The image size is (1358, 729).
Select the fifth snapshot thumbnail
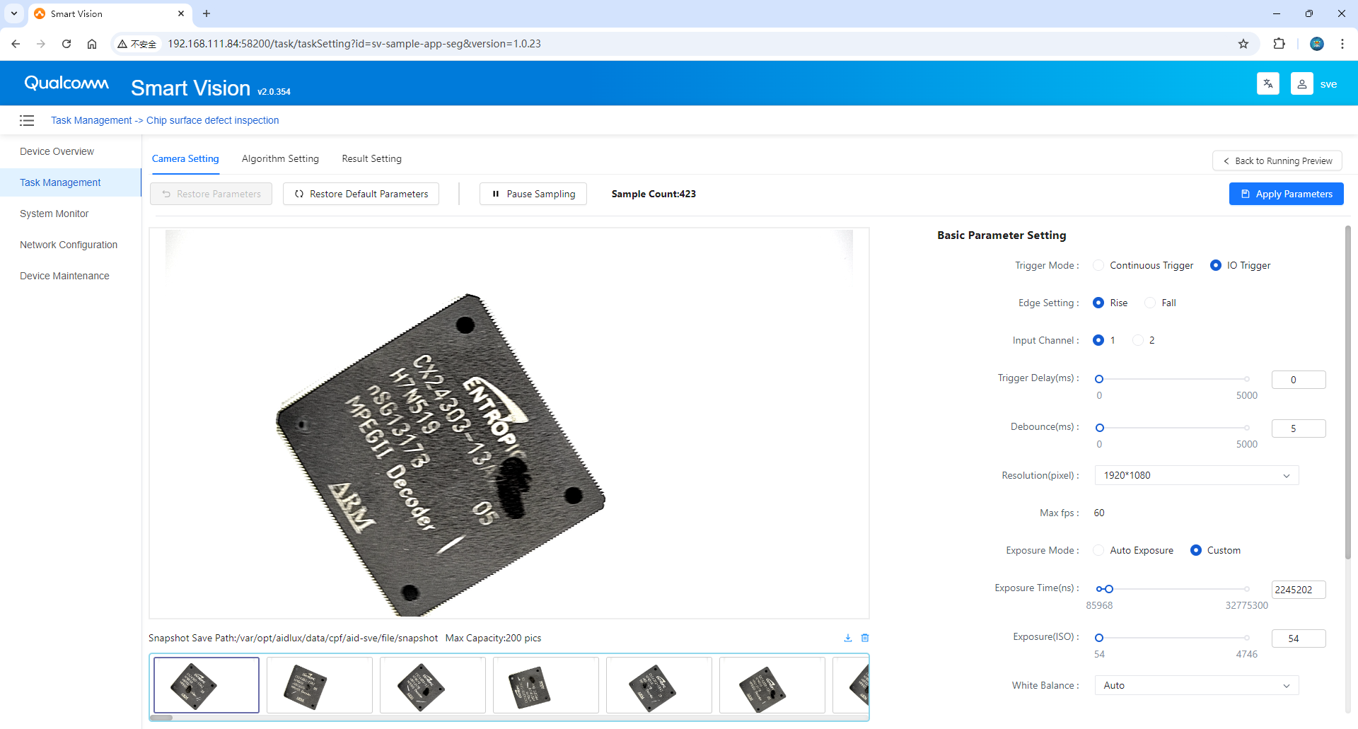659,685
